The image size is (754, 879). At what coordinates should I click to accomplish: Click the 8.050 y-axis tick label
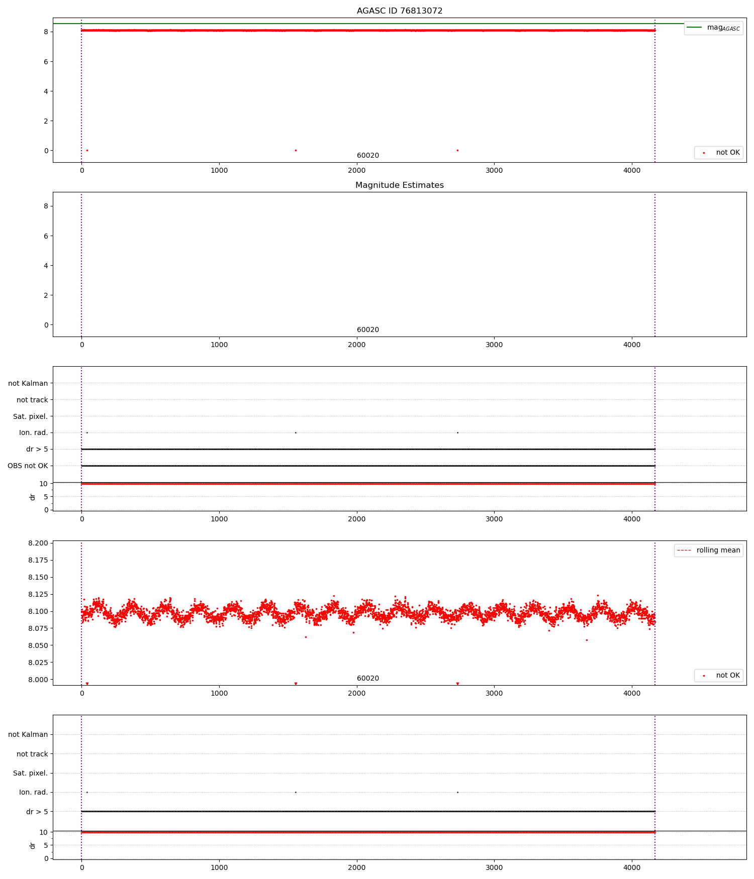click(x=38, y=645)
